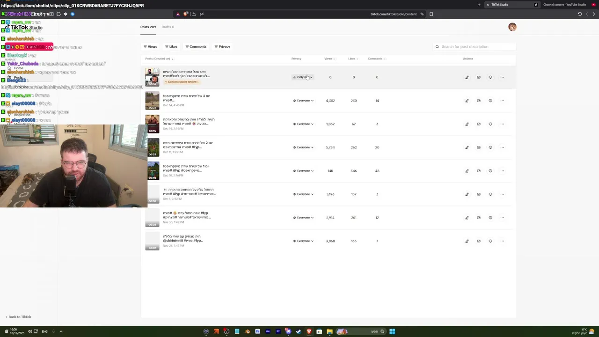View comments on the 5,196-view post
This screenshot has width=599, height=337.
[490, 194]
